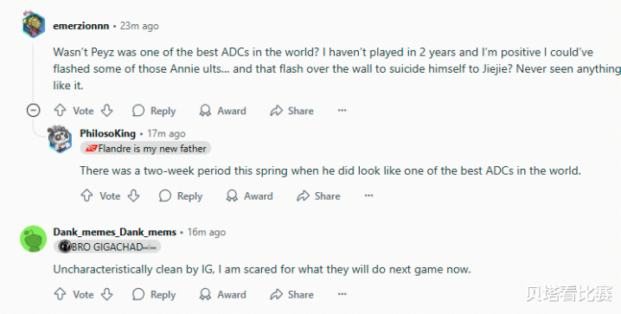Image resolution: width=621 pixels, height=314 pixels.
Task: Award PhilosoKing's reply
Action: point(249,195)
